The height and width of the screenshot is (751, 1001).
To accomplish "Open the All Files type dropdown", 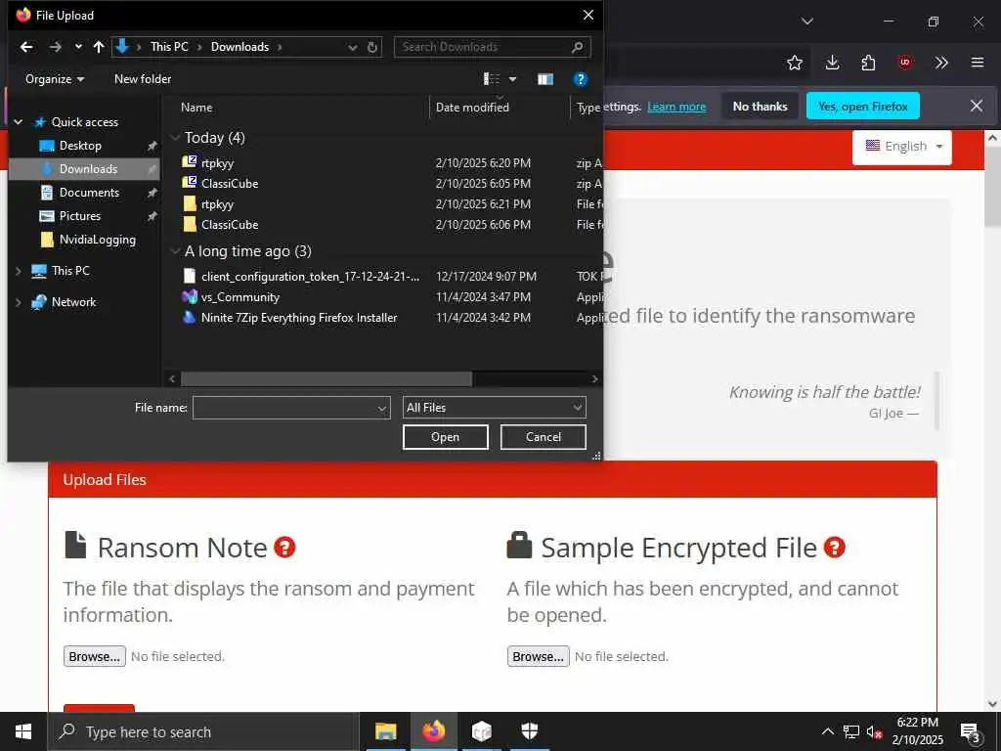I will (x=494, y=408).
